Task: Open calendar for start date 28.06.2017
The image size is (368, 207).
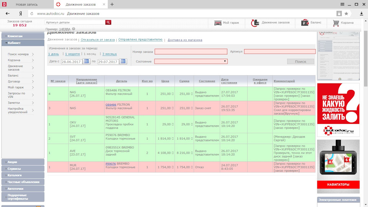Action: click(x=86, y=61)
